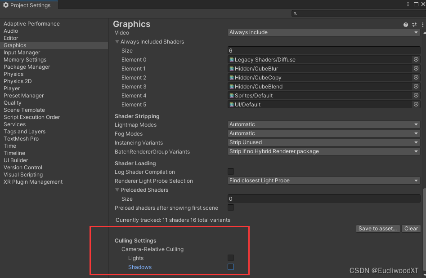Viewport: 426px width, 278px height.
Task: Open the Video Always include dropdown
Action: 324,32
